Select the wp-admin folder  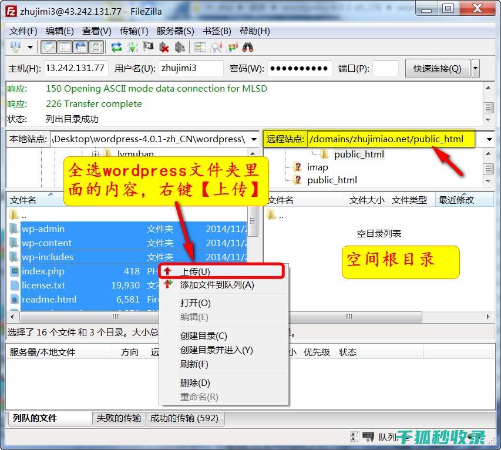(43, 229)
